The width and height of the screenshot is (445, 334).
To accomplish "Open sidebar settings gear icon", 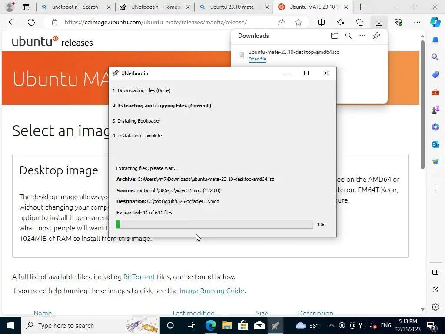I will point(435,307).
